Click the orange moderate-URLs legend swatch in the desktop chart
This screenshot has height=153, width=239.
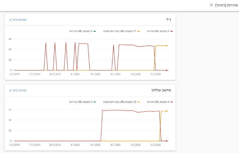click(x=138, y=102)
